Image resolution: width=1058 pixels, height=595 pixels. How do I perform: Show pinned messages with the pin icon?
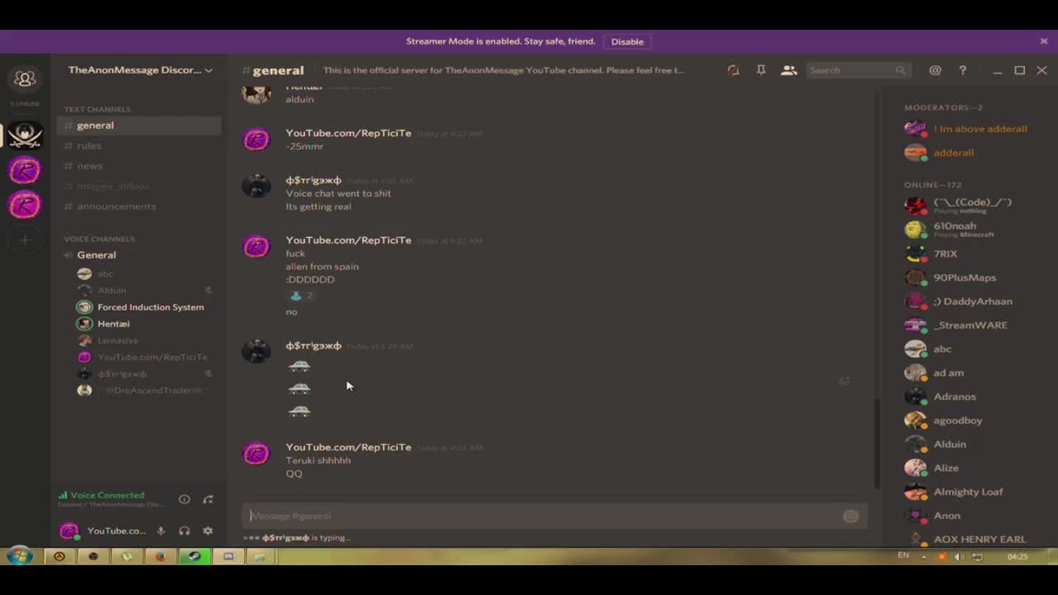760,70
